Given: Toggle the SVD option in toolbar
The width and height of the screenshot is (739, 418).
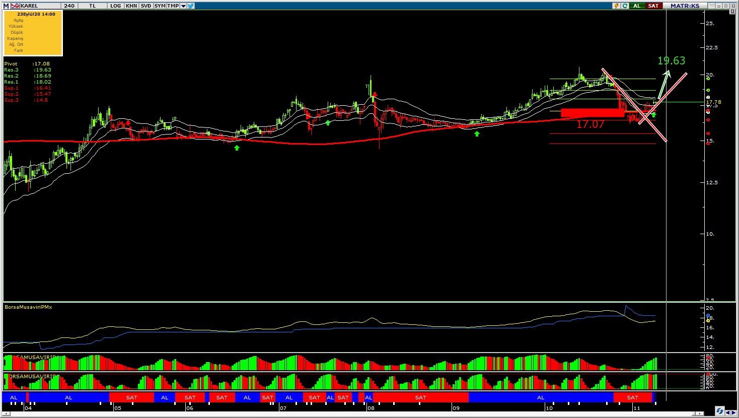Looking at the screenshot, I should click(145, 6).
